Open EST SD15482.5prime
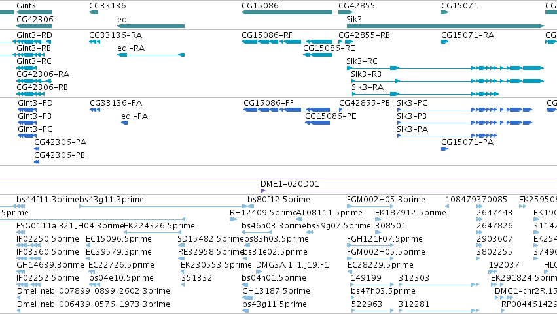 (210, 239)
